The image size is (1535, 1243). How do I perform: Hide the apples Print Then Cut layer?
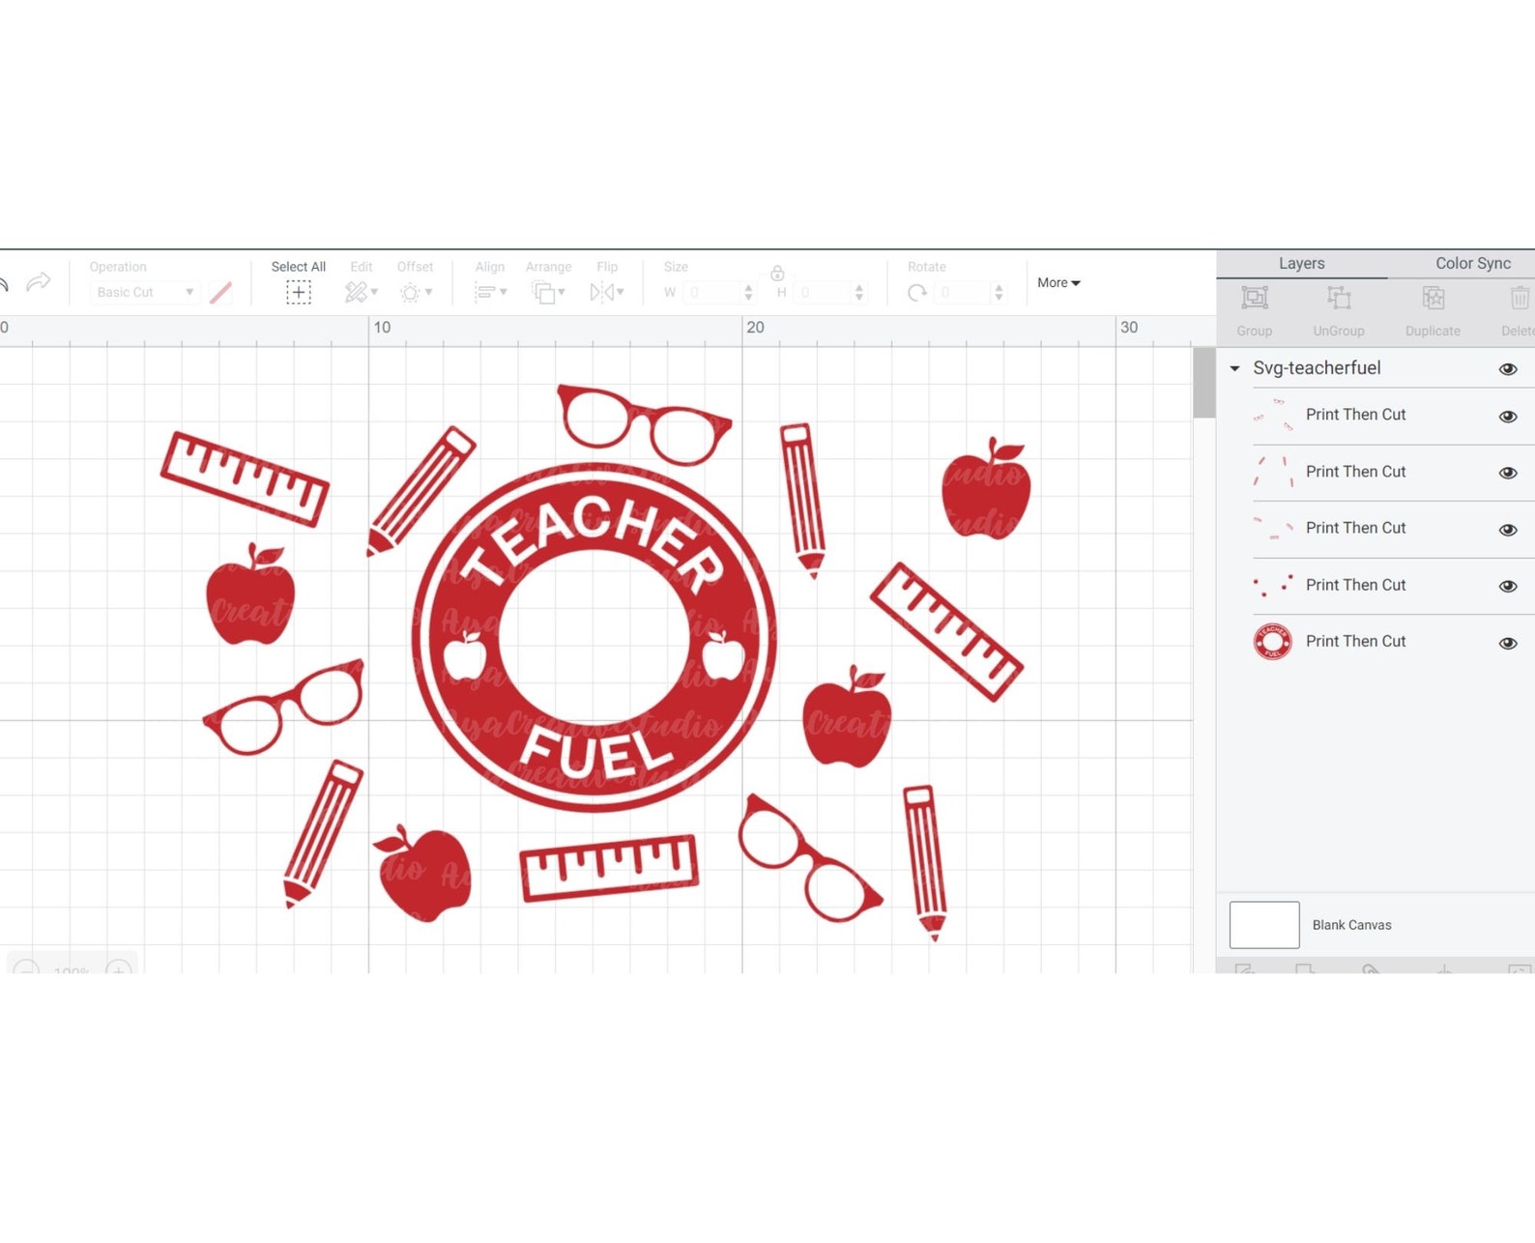(x=1508, y=586)
